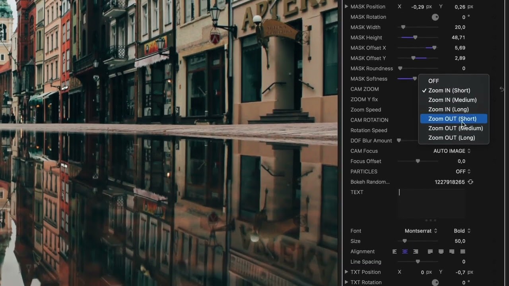
Task: Open the Montserrat font dropdown
Action: coord(421,231)
